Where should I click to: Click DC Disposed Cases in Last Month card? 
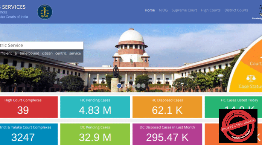[x=167, y=134]
